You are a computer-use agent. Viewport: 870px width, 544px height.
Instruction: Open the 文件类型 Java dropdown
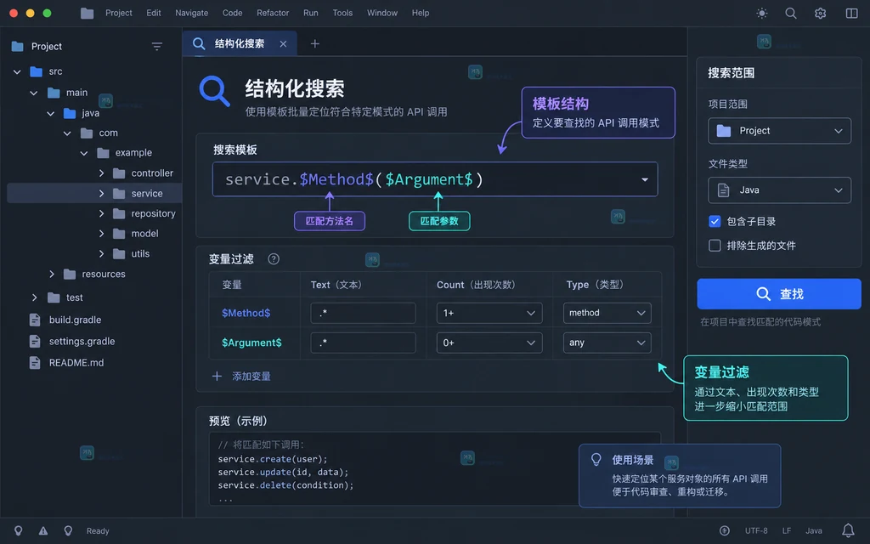[x=779, y=190]
